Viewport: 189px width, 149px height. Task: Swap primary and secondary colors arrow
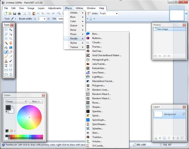pyautogui.click(x=12, y=106)
